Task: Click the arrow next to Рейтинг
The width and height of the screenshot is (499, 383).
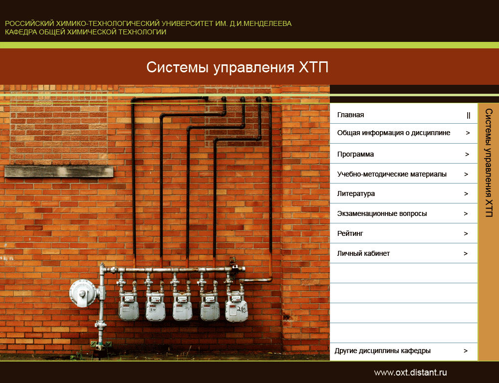Action: [x=466, y=233]
